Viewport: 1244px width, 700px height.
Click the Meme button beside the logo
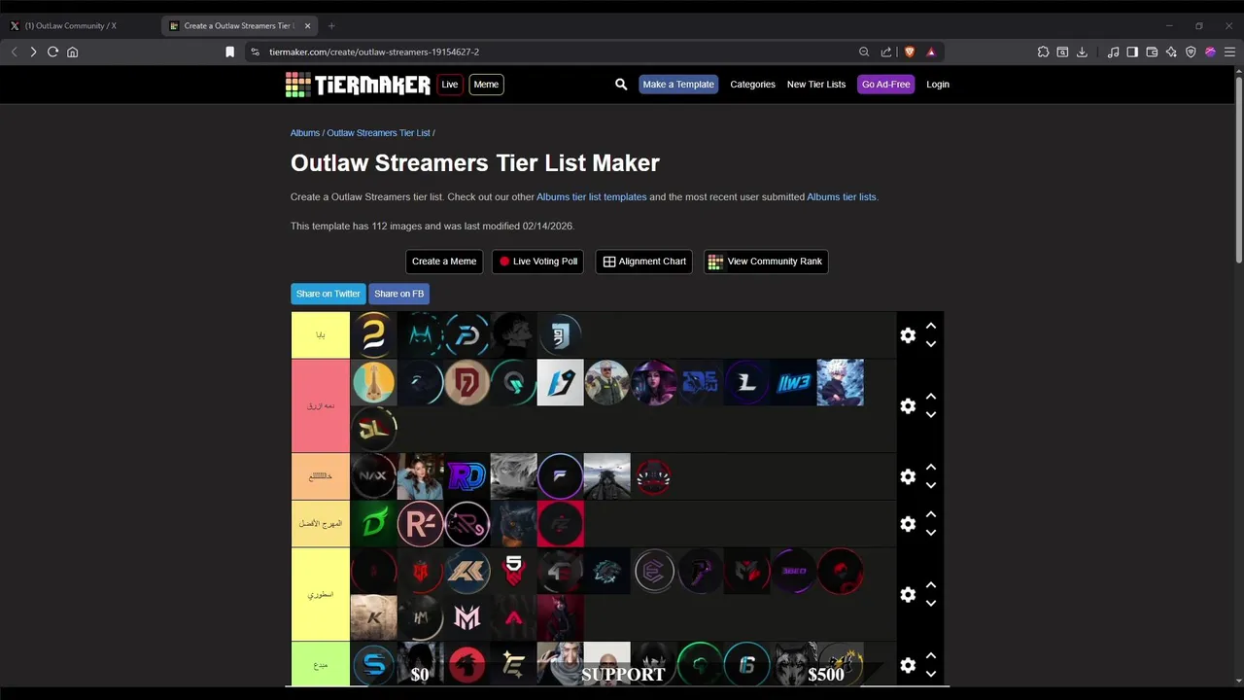coord(486,85)
